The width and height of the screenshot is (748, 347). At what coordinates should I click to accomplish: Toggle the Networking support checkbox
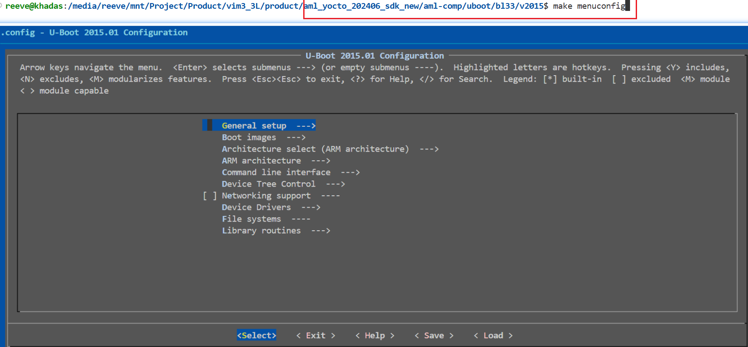tap(210, 196)
